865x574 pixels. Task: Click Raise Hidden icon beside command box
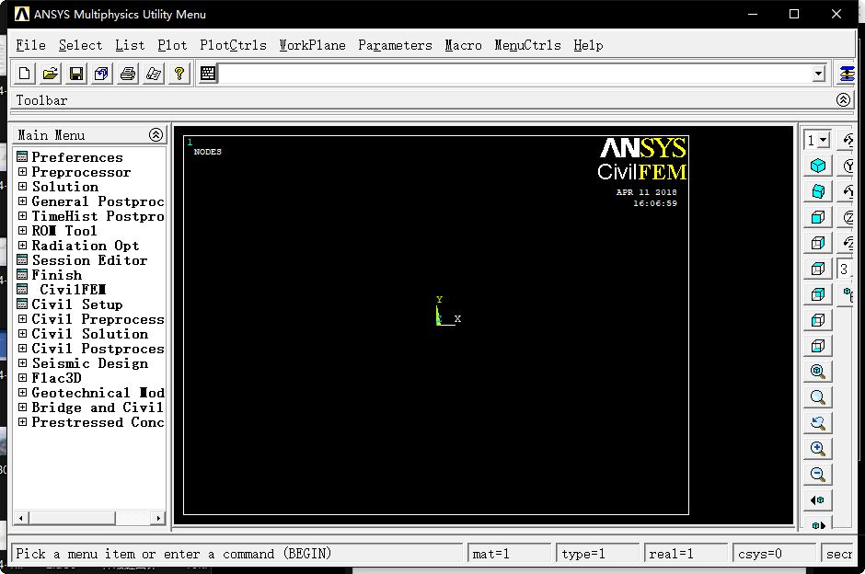coord(846,74)
